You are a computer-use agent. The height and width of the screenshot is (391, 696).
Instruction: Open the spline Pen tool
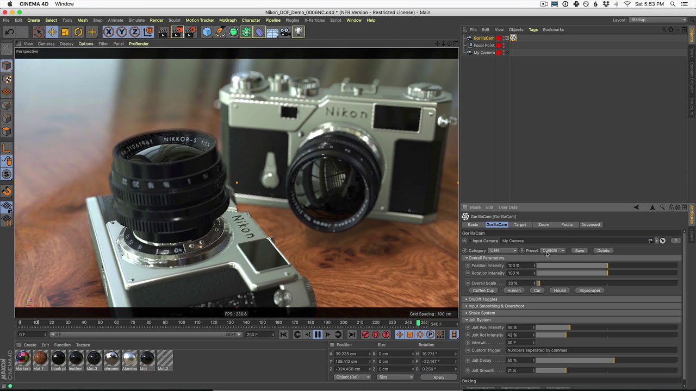220,32
